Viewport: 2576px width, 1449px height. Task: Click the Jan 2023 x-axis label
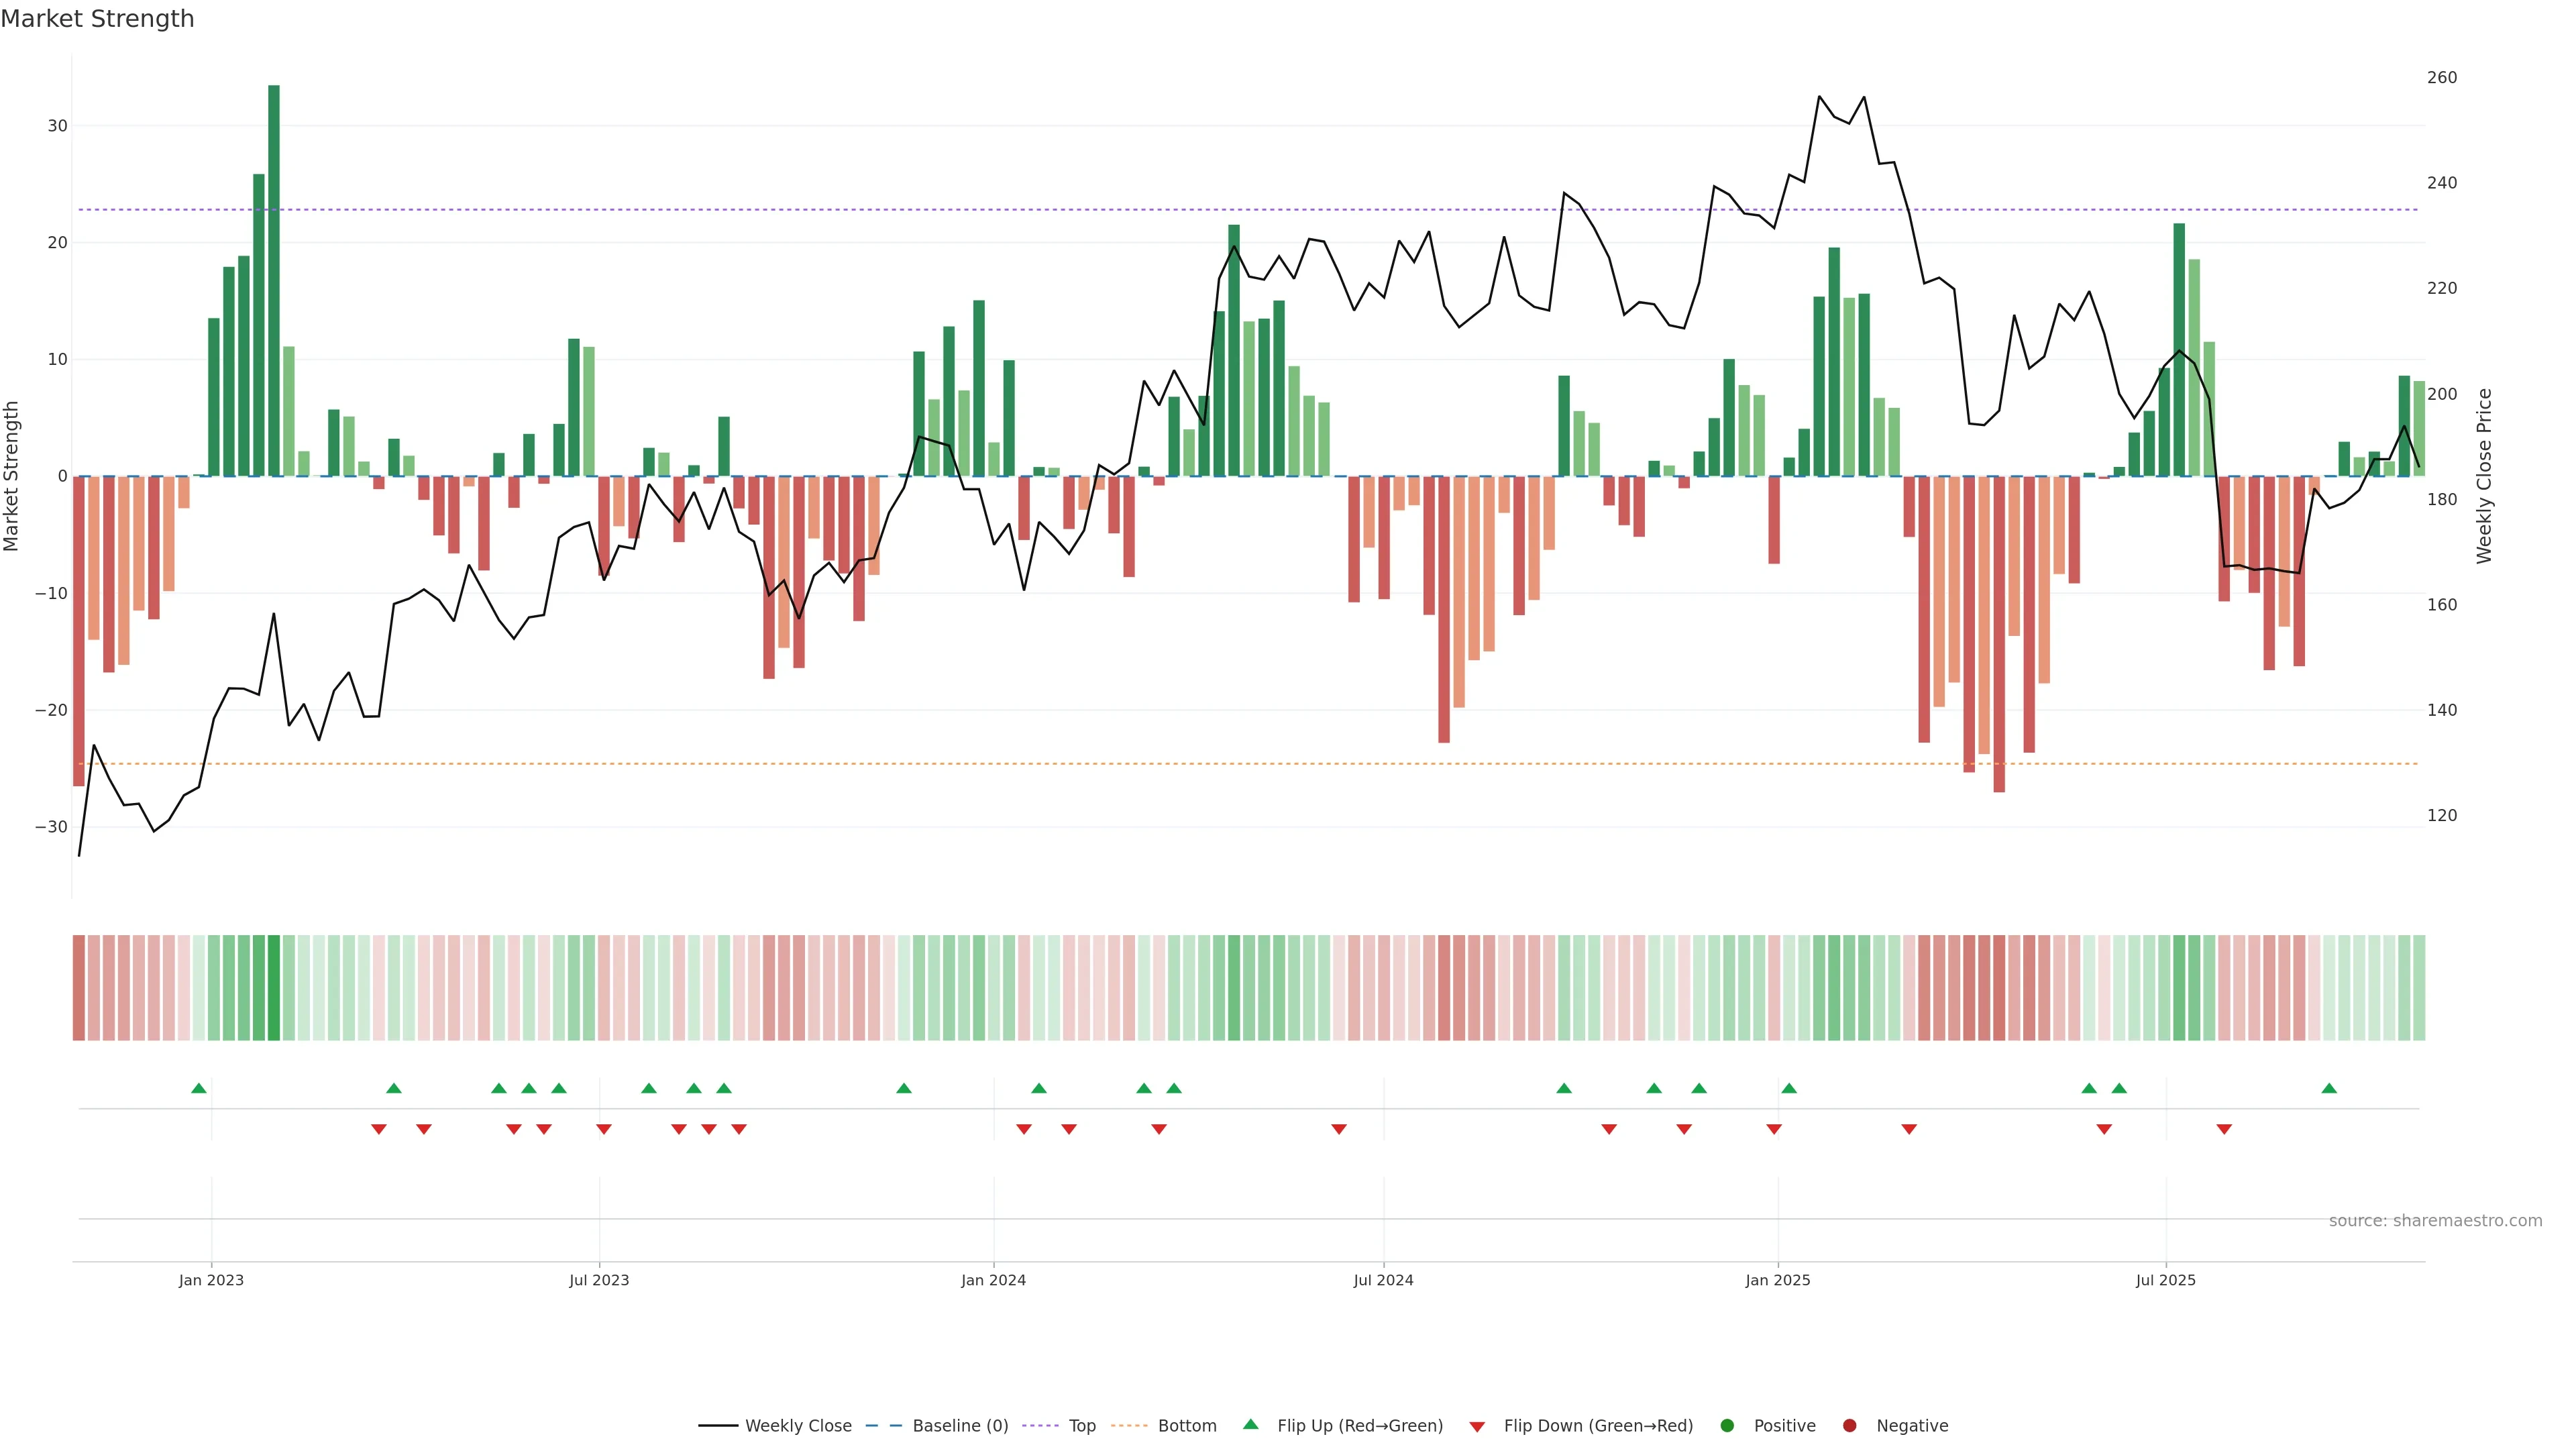(x=211, y=1280)
